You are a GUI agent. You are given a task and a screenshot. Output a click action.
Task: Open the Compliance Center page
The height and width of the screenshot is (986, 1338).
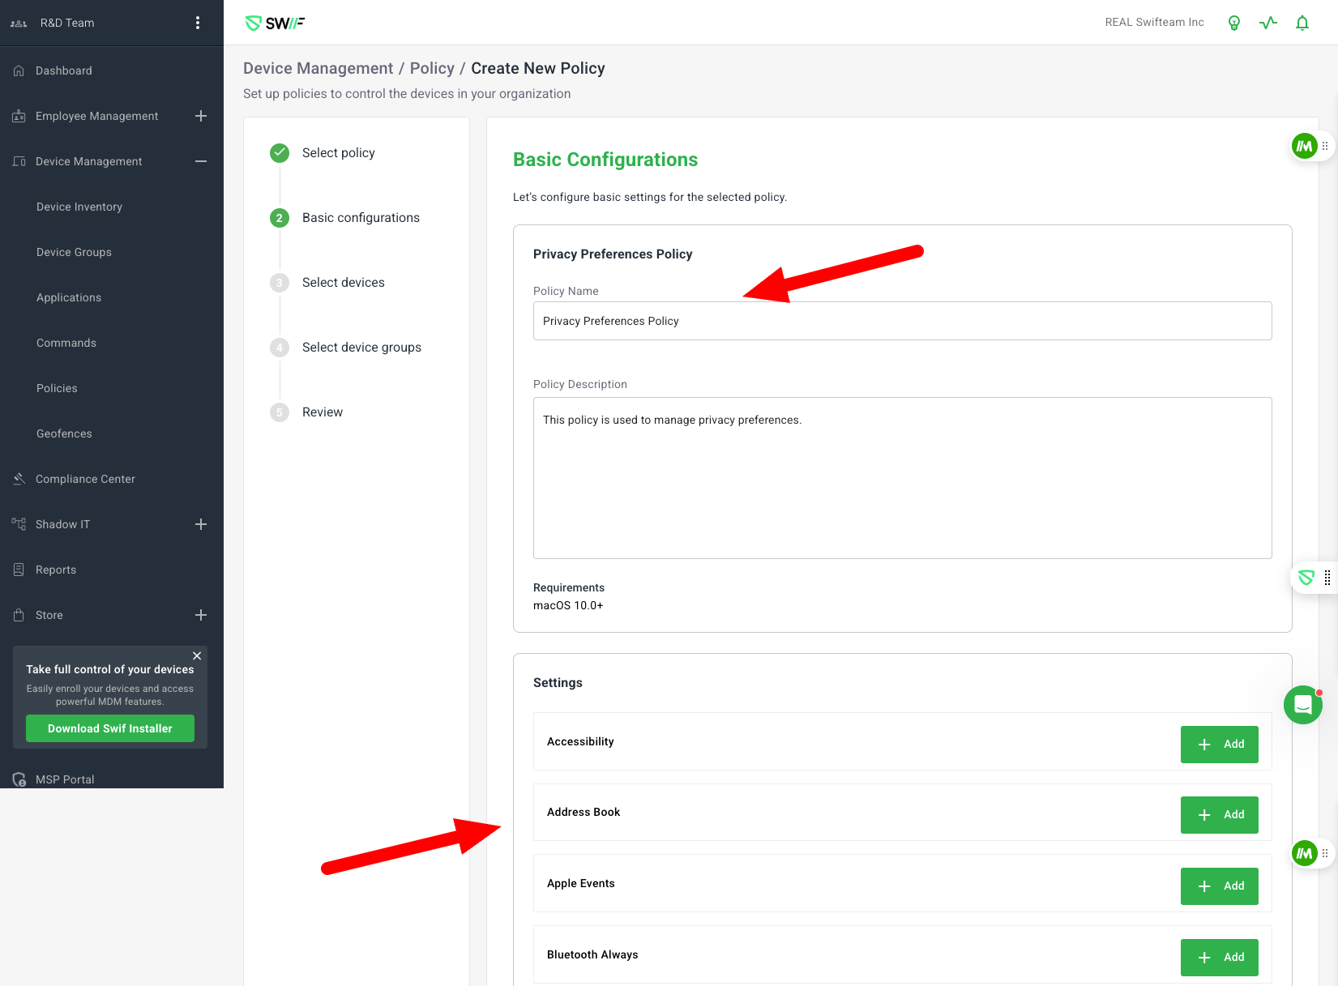point(85,479)
